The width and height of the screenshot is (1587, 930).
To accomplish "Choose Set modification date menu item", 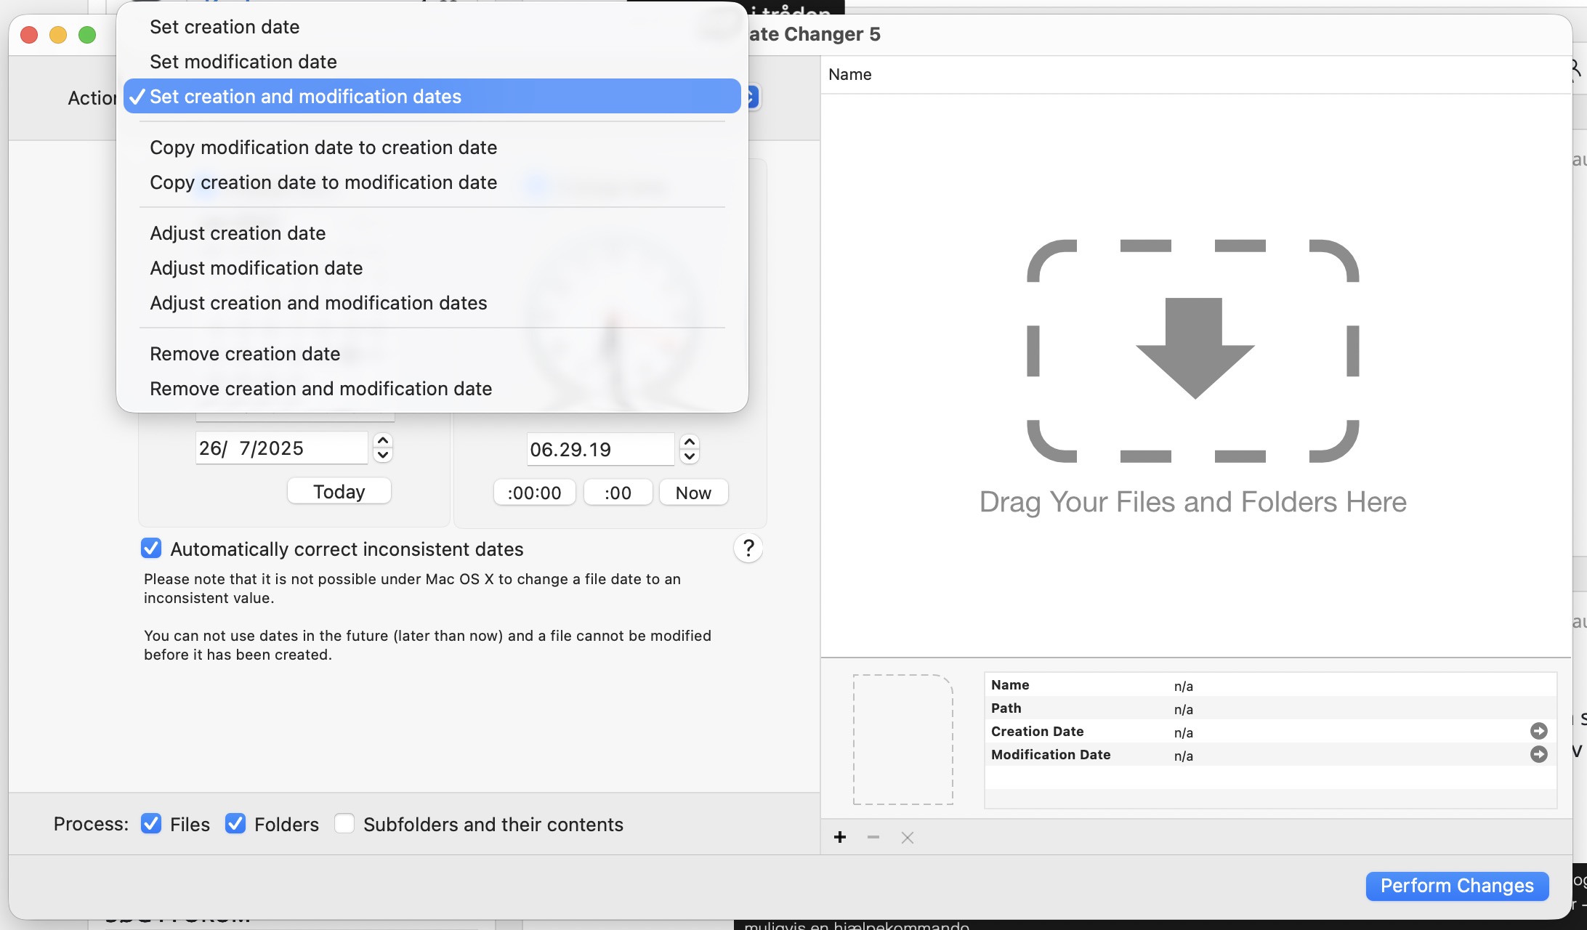I will [243, 62].
